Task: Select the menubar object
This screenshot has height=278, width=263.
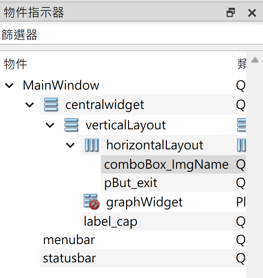Action: point(69,240)
